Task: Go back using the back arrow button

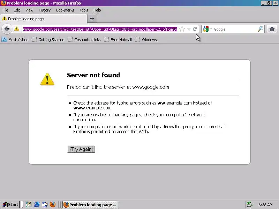Action: click(x=7, y=29)
